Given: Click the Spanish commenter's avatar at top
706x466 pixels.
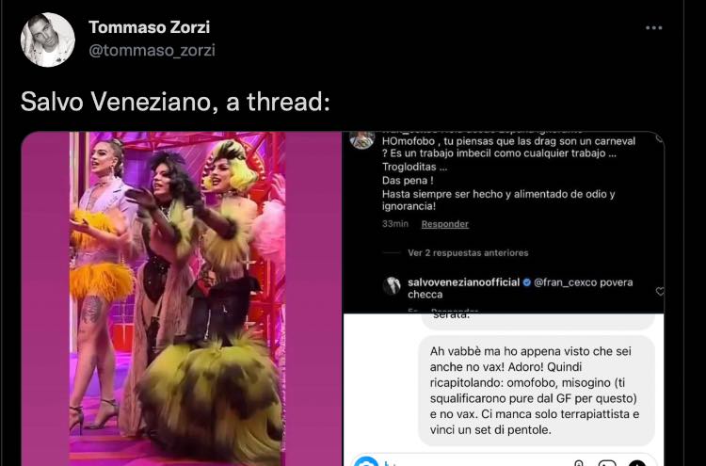Looking at the screenshot, I should pos(362,139).
